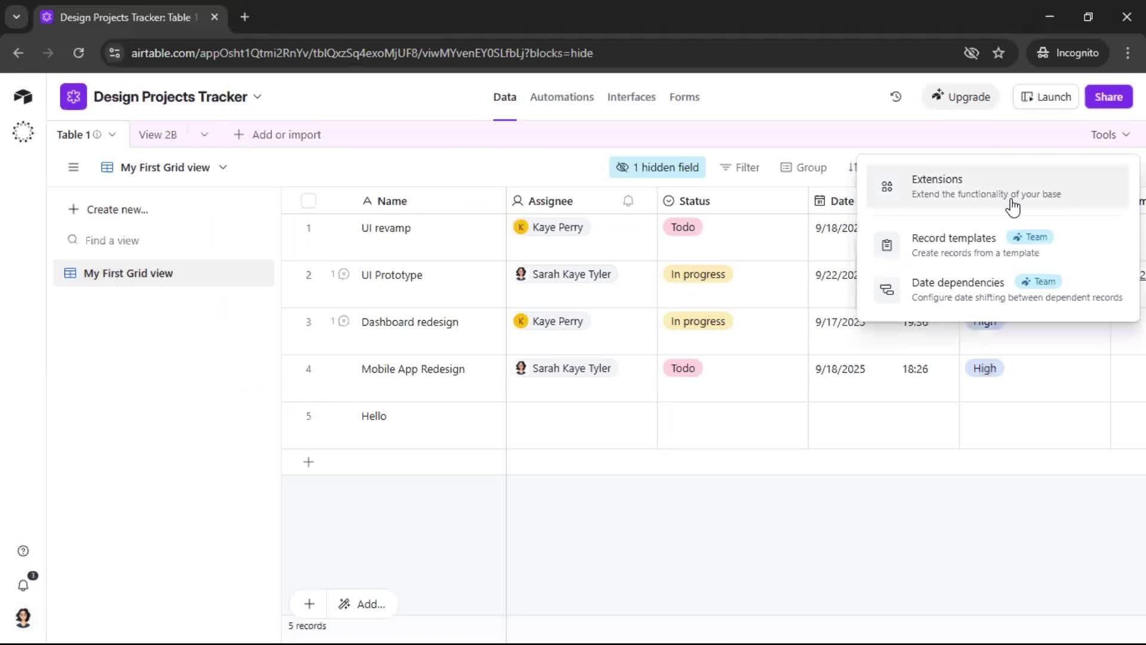Open the comment icon on UI Prototype row

(x=344, y=274)
